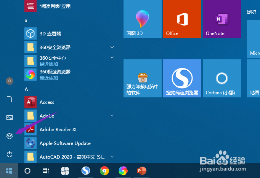The image size is (260, 178).
Task: Open the Adobe folder icon
Action: (30, 116)
